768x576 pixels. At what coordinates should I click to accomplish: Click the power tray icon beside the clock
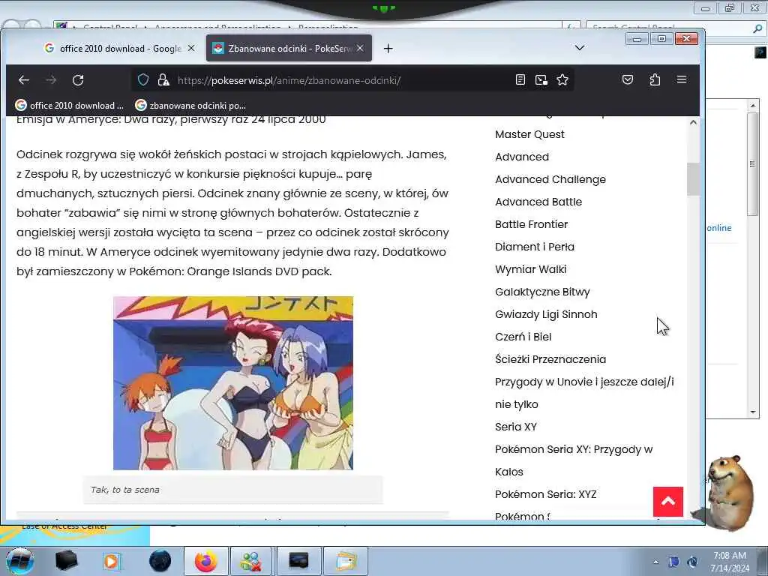692,562
